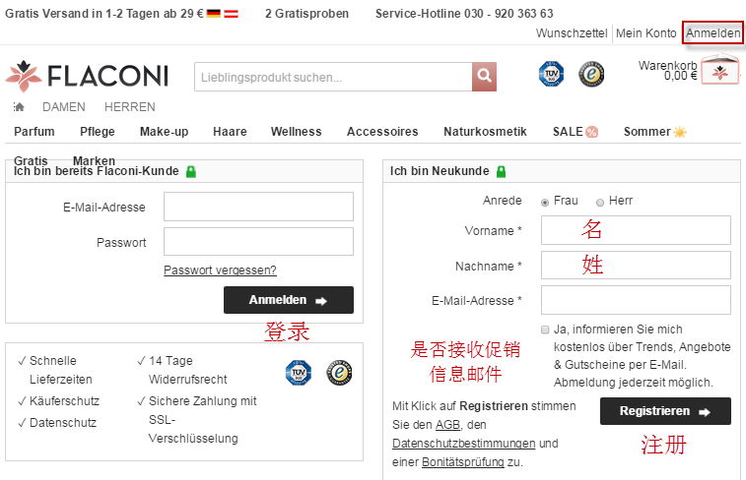Image resolution: width=746 pixels, height=480 pixels.
Task: Focus the registration E-Mail-Adresse field
Action: click(x=636, y=300)
